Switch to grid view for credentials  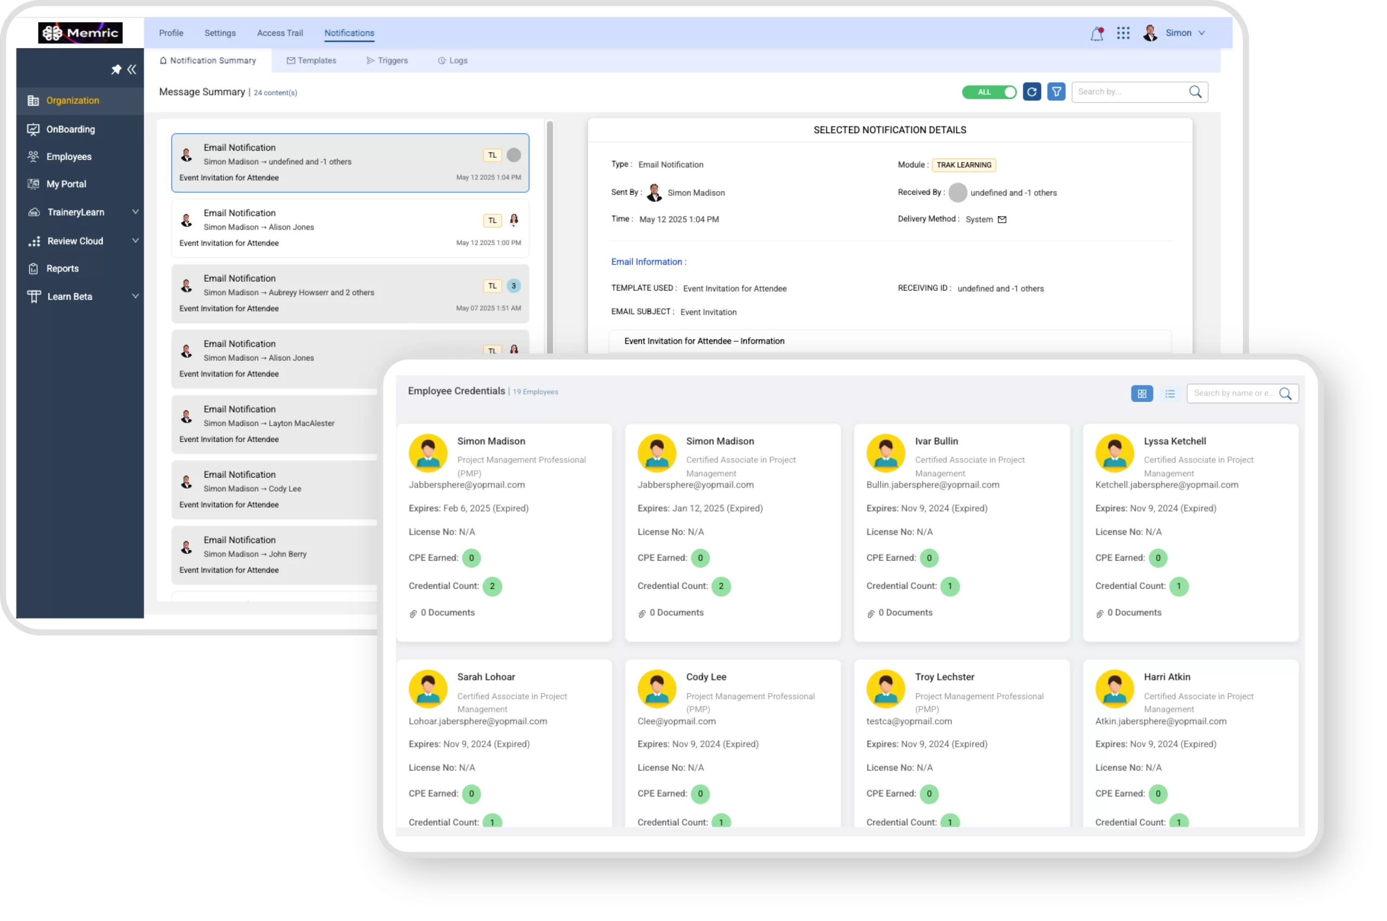pos(1142,393)
